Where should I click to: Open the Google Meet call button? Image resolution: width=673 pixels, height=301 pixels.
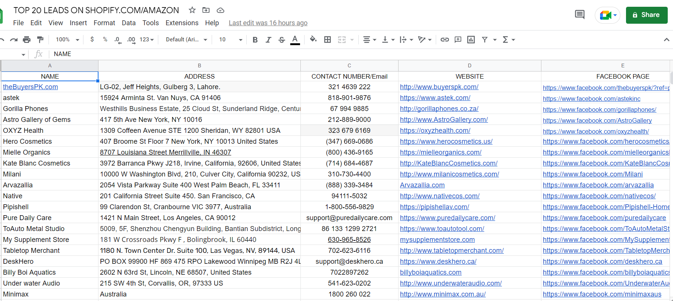tap(608, 15)
